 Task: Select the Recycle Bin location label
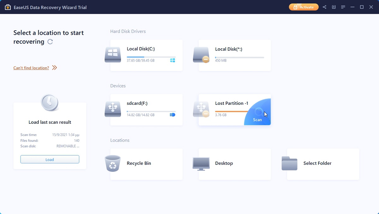[x=139, y=163]
